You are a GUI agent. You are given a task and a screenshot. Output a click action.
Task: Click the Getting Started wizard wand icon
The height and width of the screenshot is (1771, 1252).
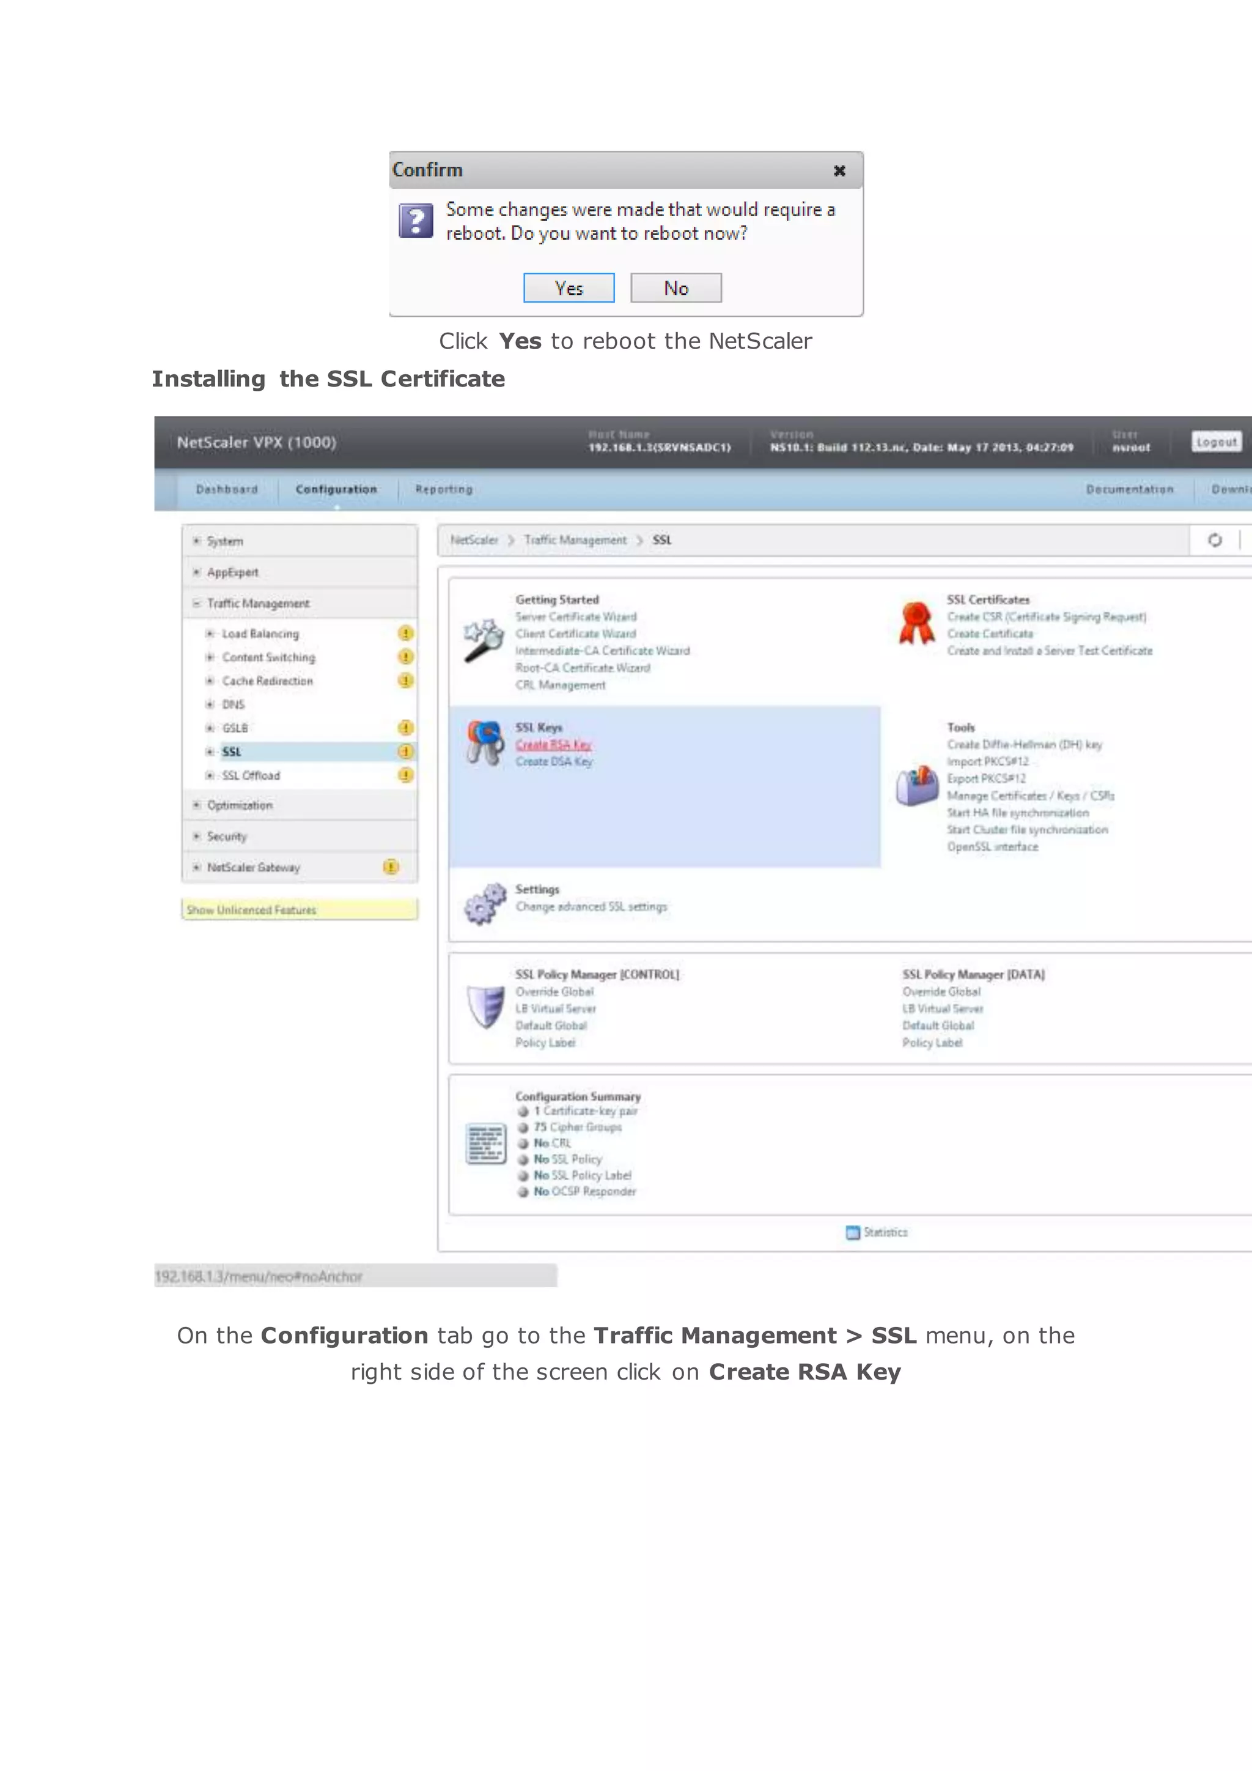(484, 640)
